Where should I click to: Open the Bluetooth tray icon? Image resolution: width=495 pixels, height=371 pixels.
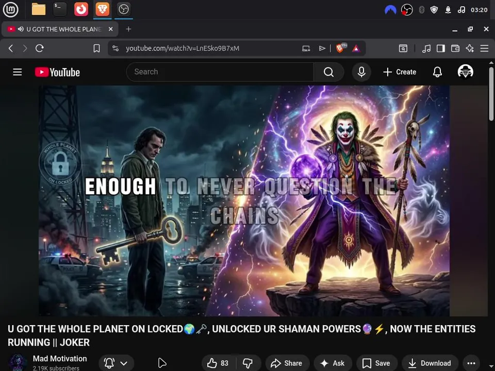click(421, 10)
